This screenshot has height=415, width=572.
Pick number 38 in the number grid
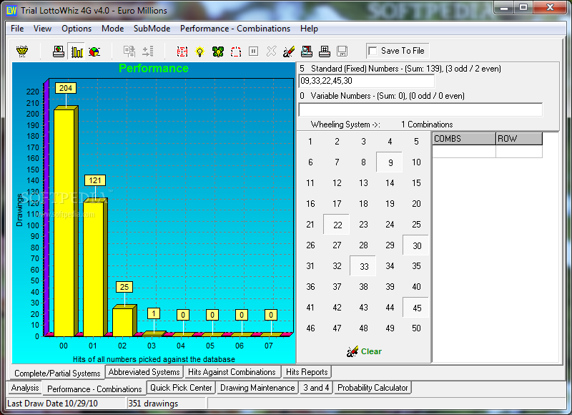point(363,287)
